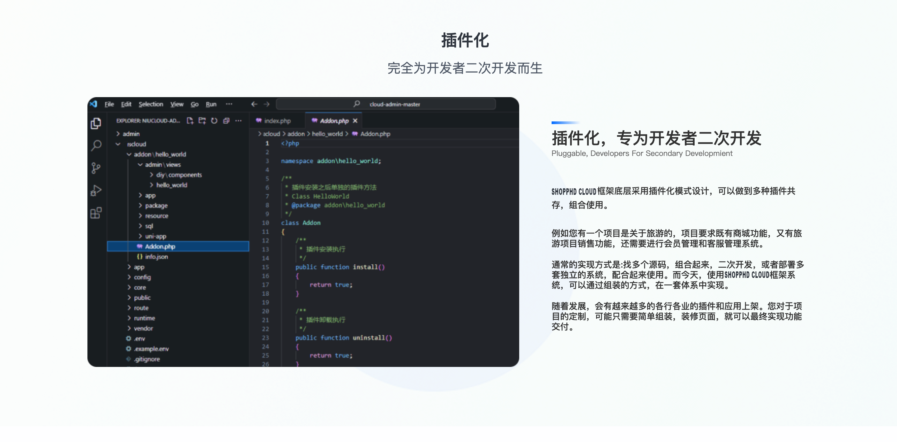This screenshot has height=443, width=897.
Task: Open the Selection menu
Action: pos(151,104)
